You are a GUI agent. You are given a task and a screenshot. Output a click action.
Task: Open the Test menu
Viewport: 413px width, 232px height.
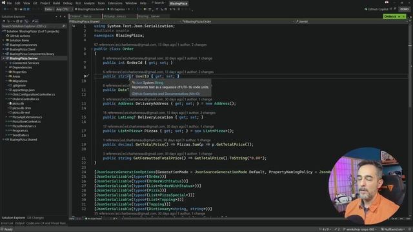(78, 3)
